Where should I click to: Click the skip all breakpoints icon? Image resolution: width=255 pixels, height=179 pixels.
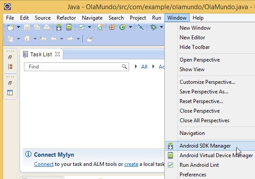pos(141,27)
